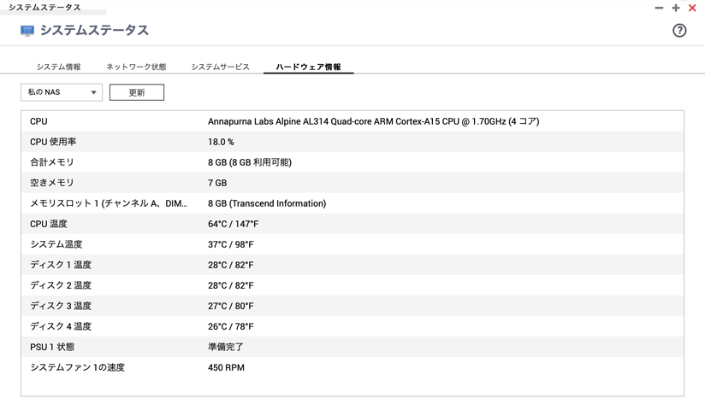Minimize the System Status window
Screen dimensions: 705x410
(x=659, y=8)
